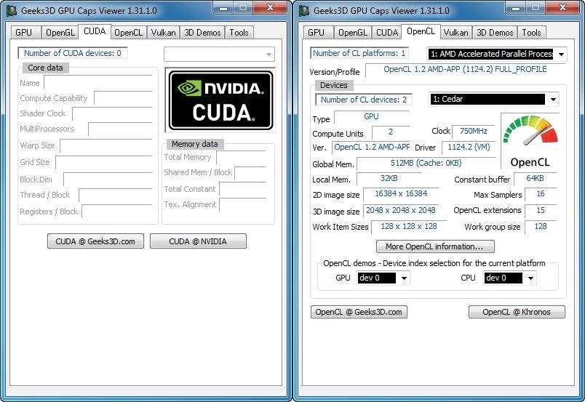
Task: Open the OpenGL tab in left window
Action: pos(60,33)
